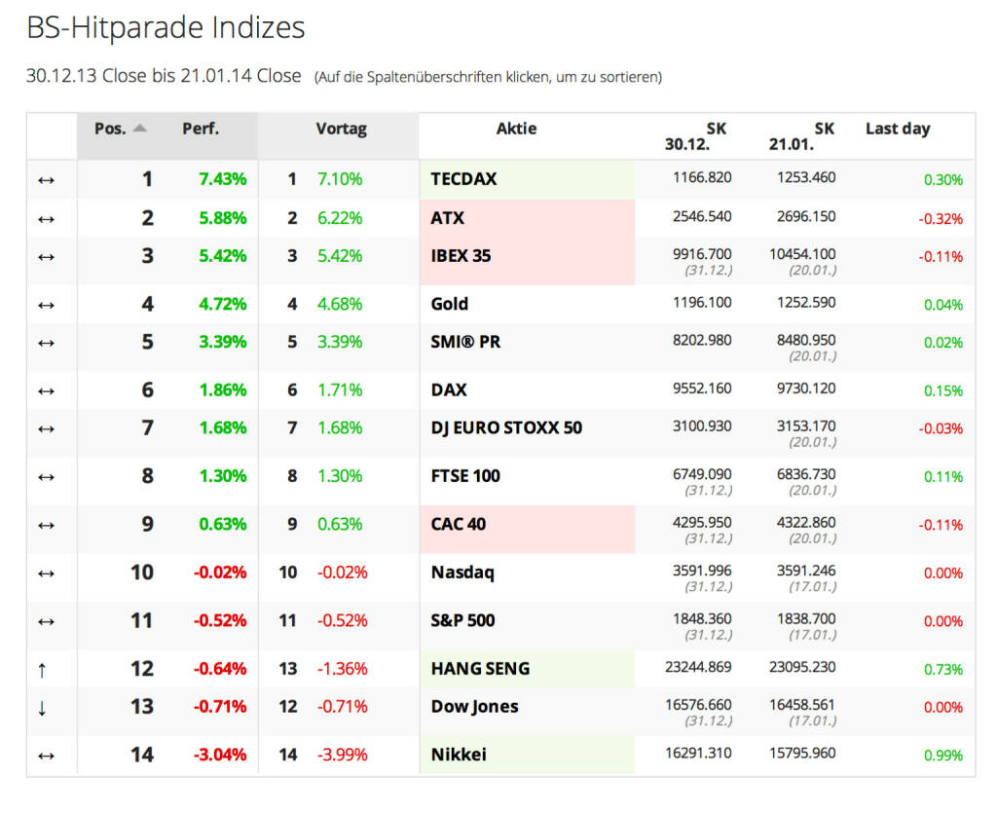The height and width of the screenshot is (814, 997).
Task: Click the green HANG SENG name cell
Action: coord(480,669)
